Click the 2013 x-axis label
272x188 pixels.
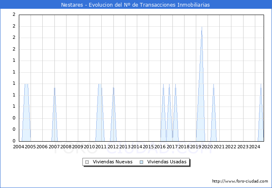click(x=125, y=147)
